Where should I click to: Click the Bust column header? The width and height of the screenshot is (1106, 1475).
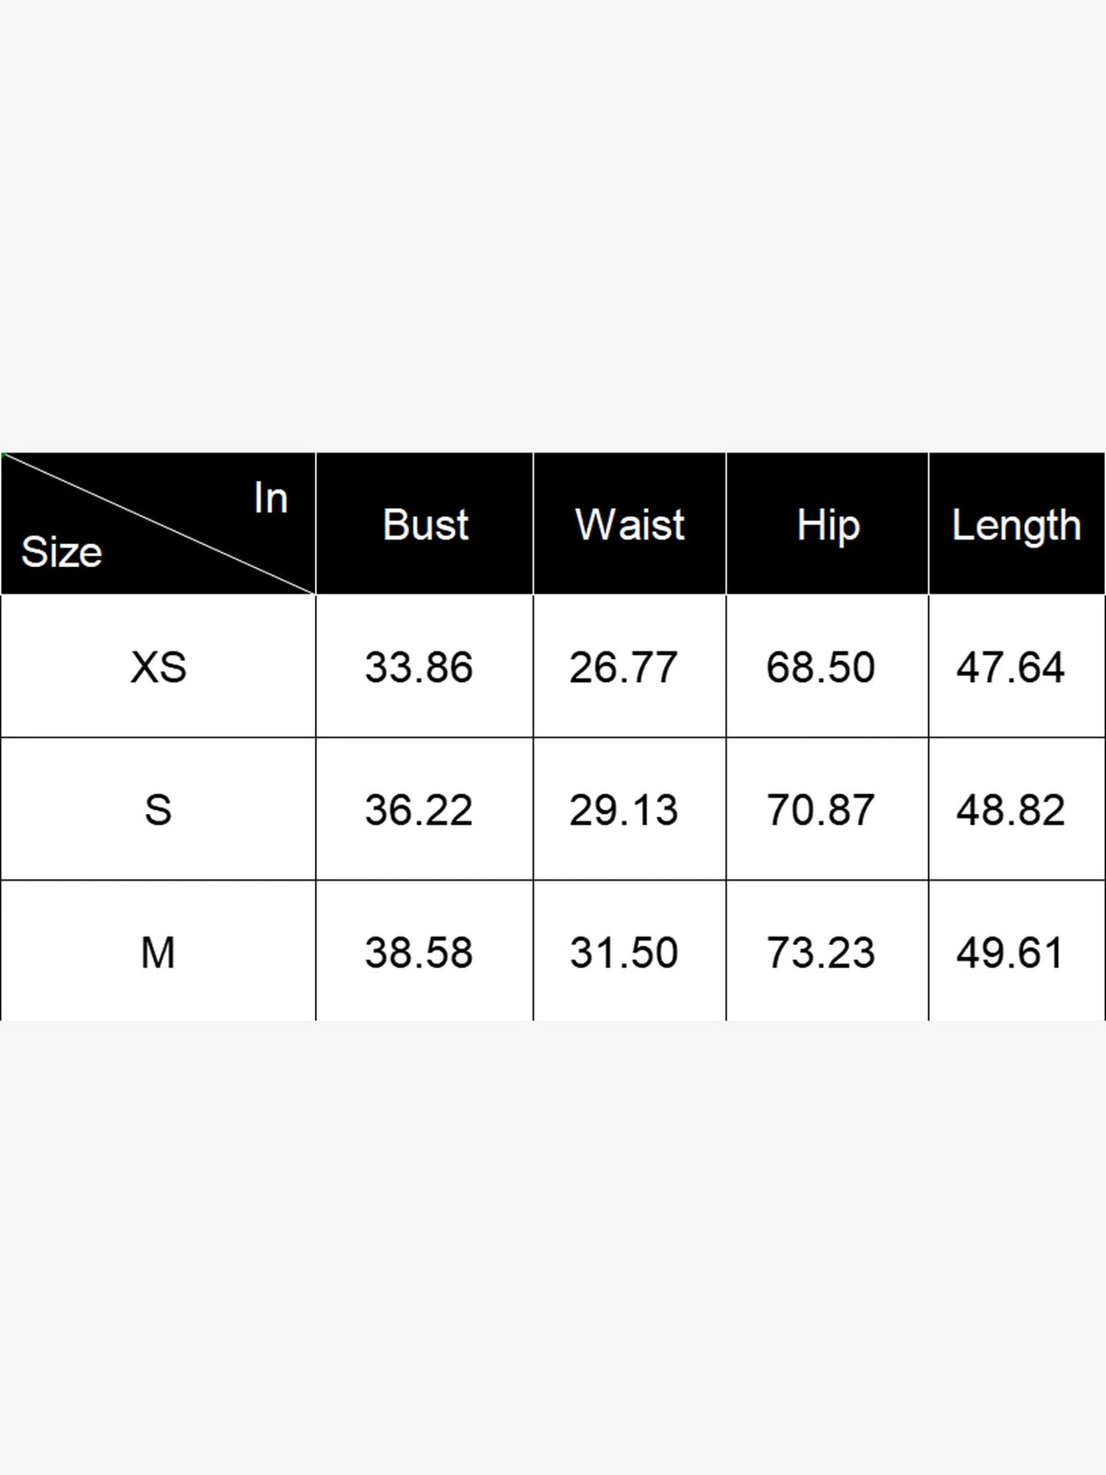click(425, 525)
